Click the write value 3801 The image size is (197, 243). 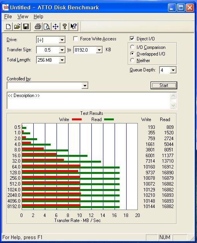coord(150,150)
